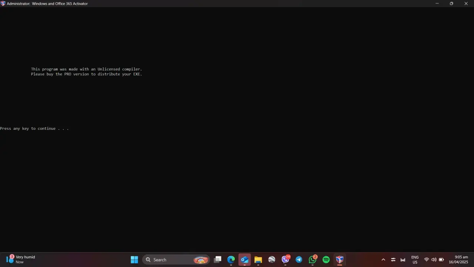The width and height of the screenshot is (474, 267).
Task: Switch to Outlook in the taskbar
Action: tap(245, 260)
